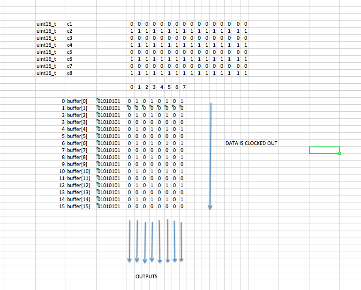Select the buffer[14] cell
Viewport: 361px width, 290px height.
(81, 199)
